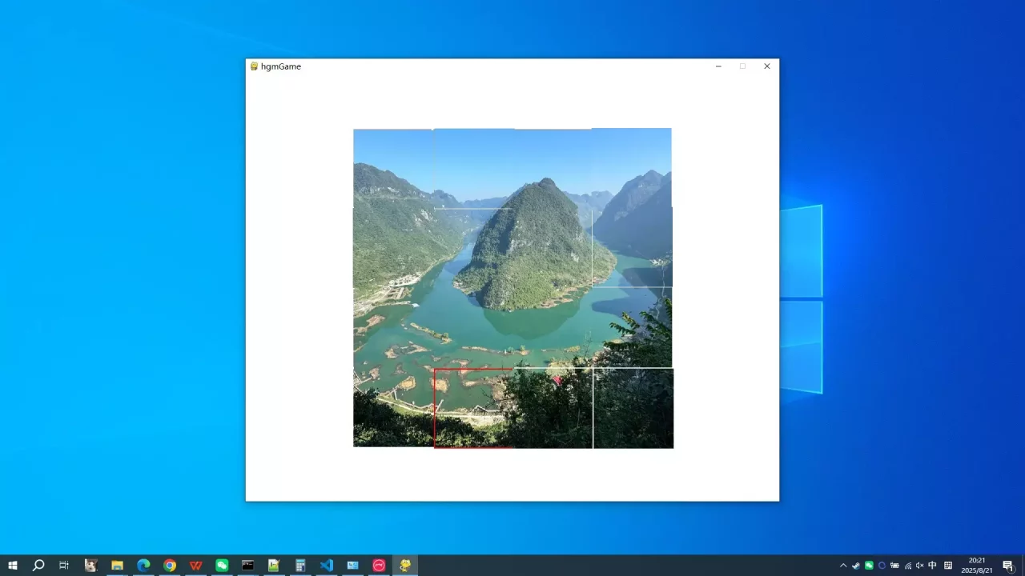The height and width of the screenshot is (576, 1025).
Task: Open Windows Search
Action: [38, 566]
